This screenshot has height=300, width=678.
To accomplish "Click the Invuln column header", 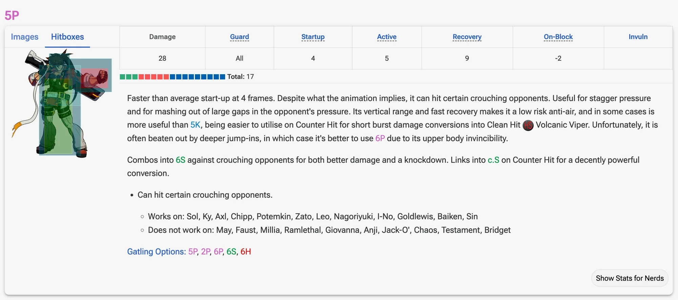I will pos(638,37).
